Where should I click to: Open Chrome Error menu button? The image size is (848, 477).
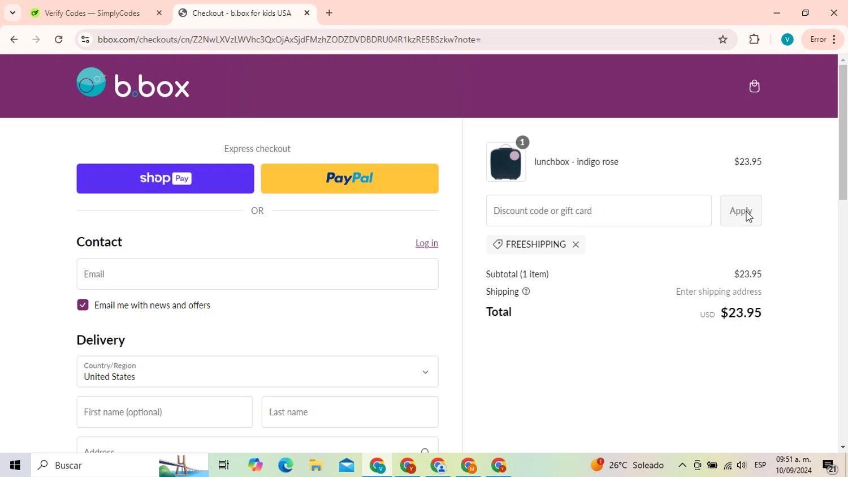(823, 40)
